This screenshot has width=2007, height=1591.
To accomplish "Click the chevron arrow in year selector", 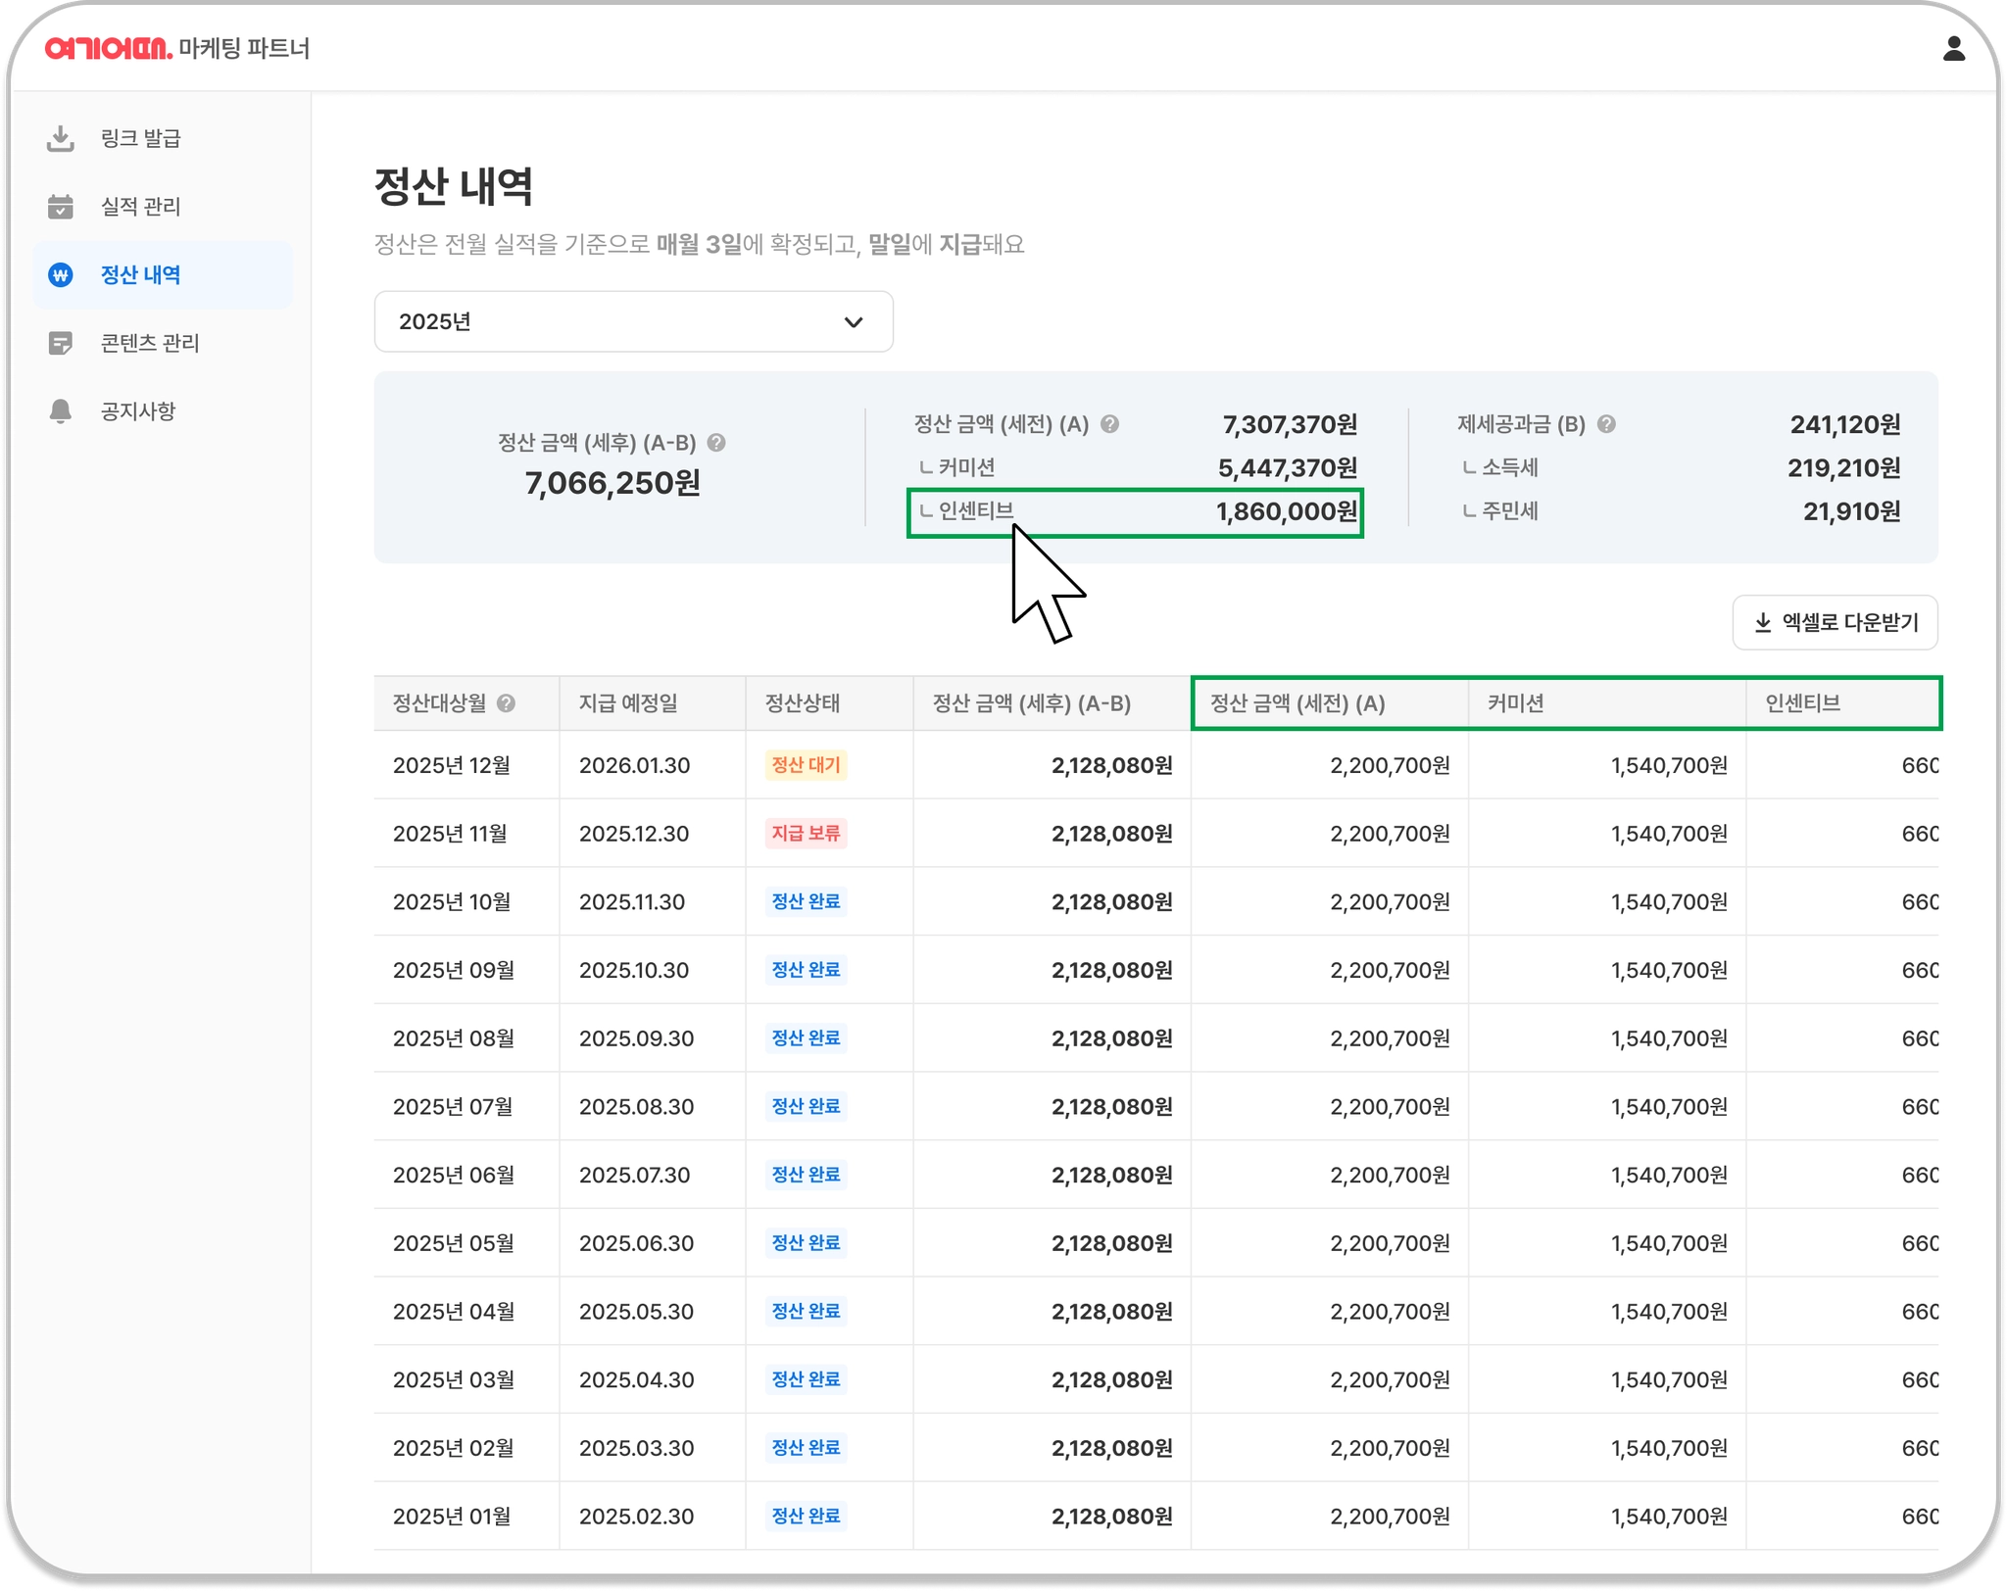I will 854,322.
